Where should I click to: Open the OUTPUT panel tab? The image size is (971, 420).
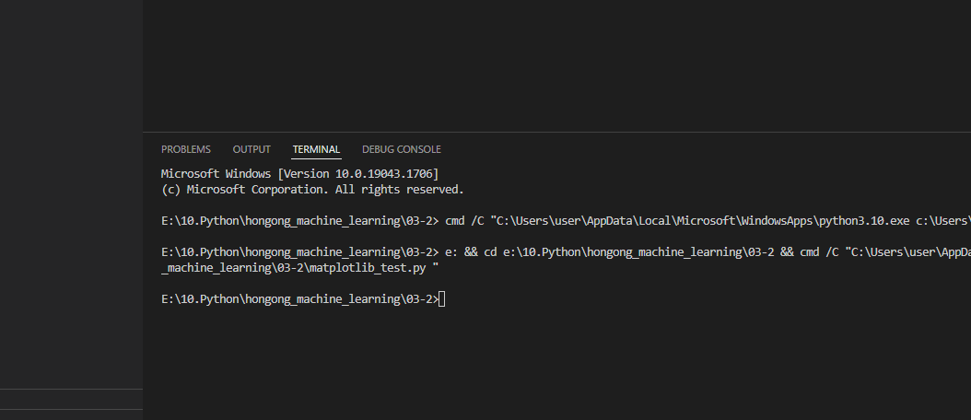coord(252,149)
